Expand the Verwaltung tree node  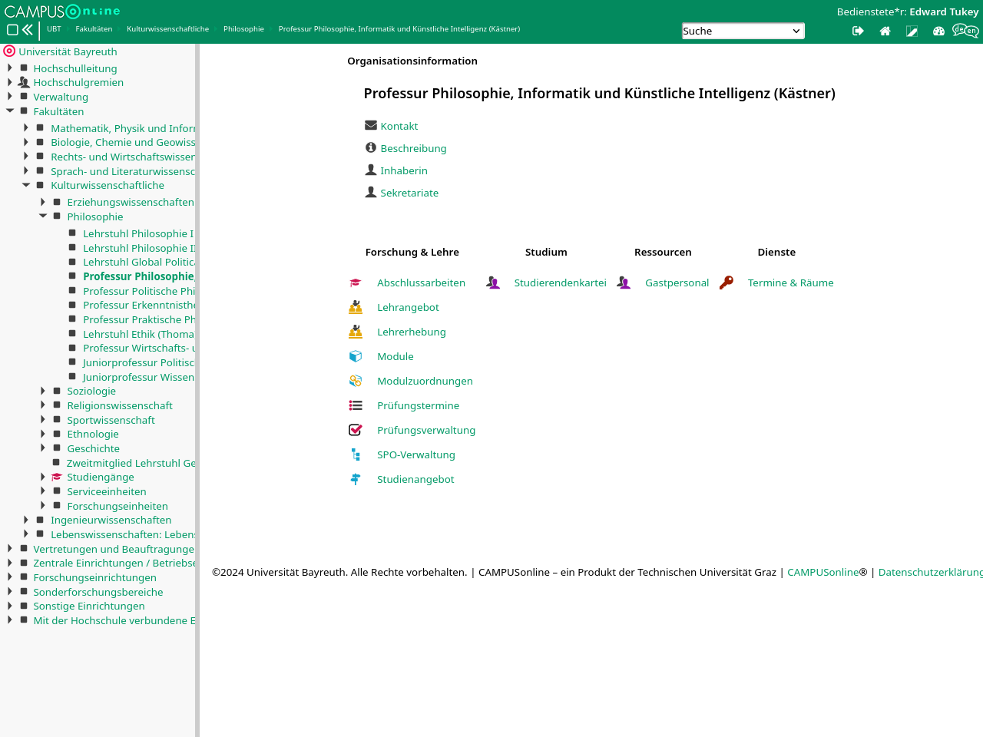tap(9, 96)
